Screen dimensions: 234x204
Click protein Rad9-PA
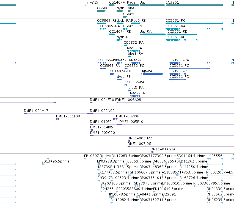[x=137, y=93]
